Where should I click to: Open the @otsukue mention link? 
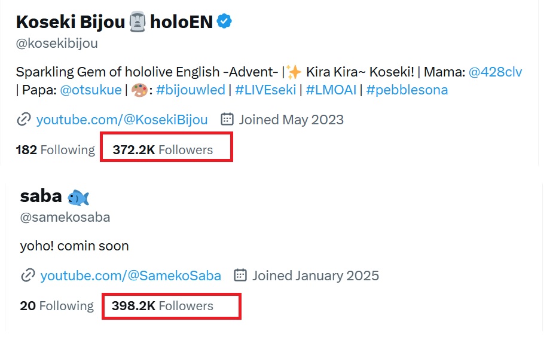click(x=91, y=90)
